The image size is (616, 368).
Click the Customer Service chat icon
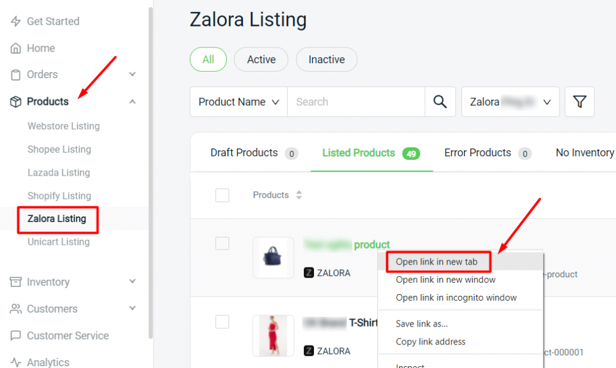click(16, 336)
